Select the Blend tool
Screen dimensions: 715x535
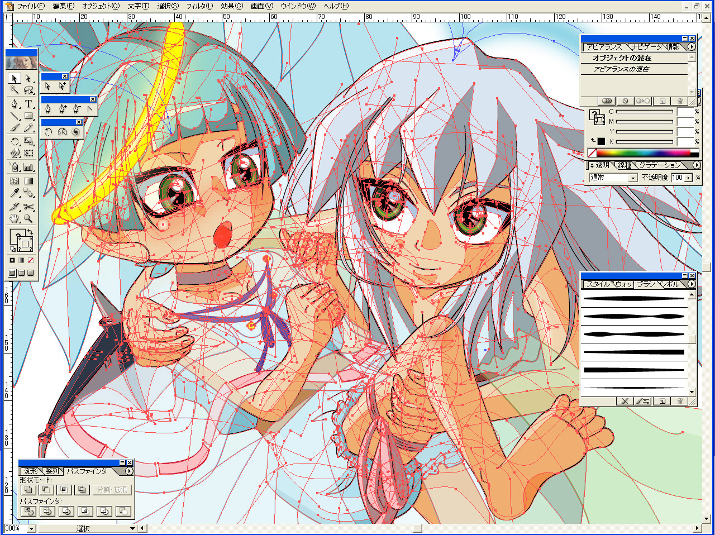point(28,193)
